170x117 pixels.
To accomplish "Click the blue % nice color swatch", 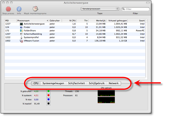I will pos(49,99).
